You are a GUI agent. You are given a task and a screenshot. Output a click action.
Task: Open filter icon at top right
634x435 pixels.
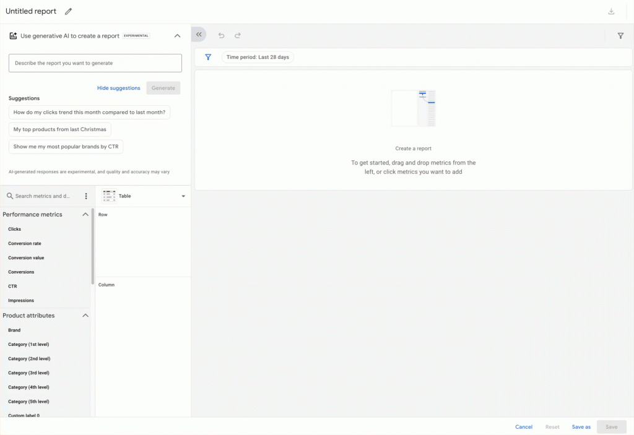(620, 36)
